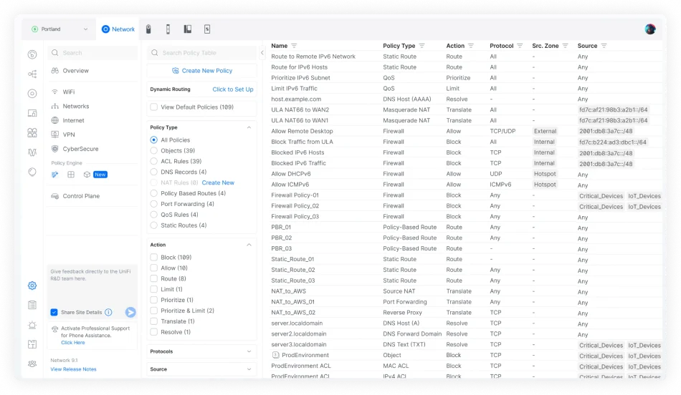The image size is (681, 395).
Task: Click the feedback text area
Action: tap(91, 285)
